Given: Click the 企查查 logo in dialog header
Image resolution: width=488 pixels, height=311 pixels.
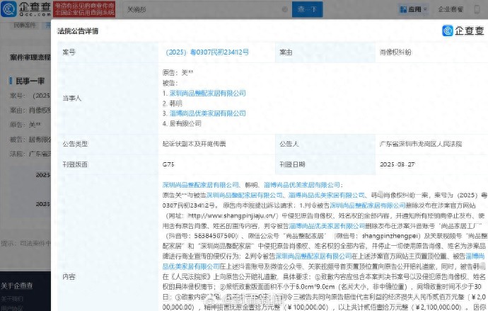Looking at the screenshot, I should (x=463, y=30).
